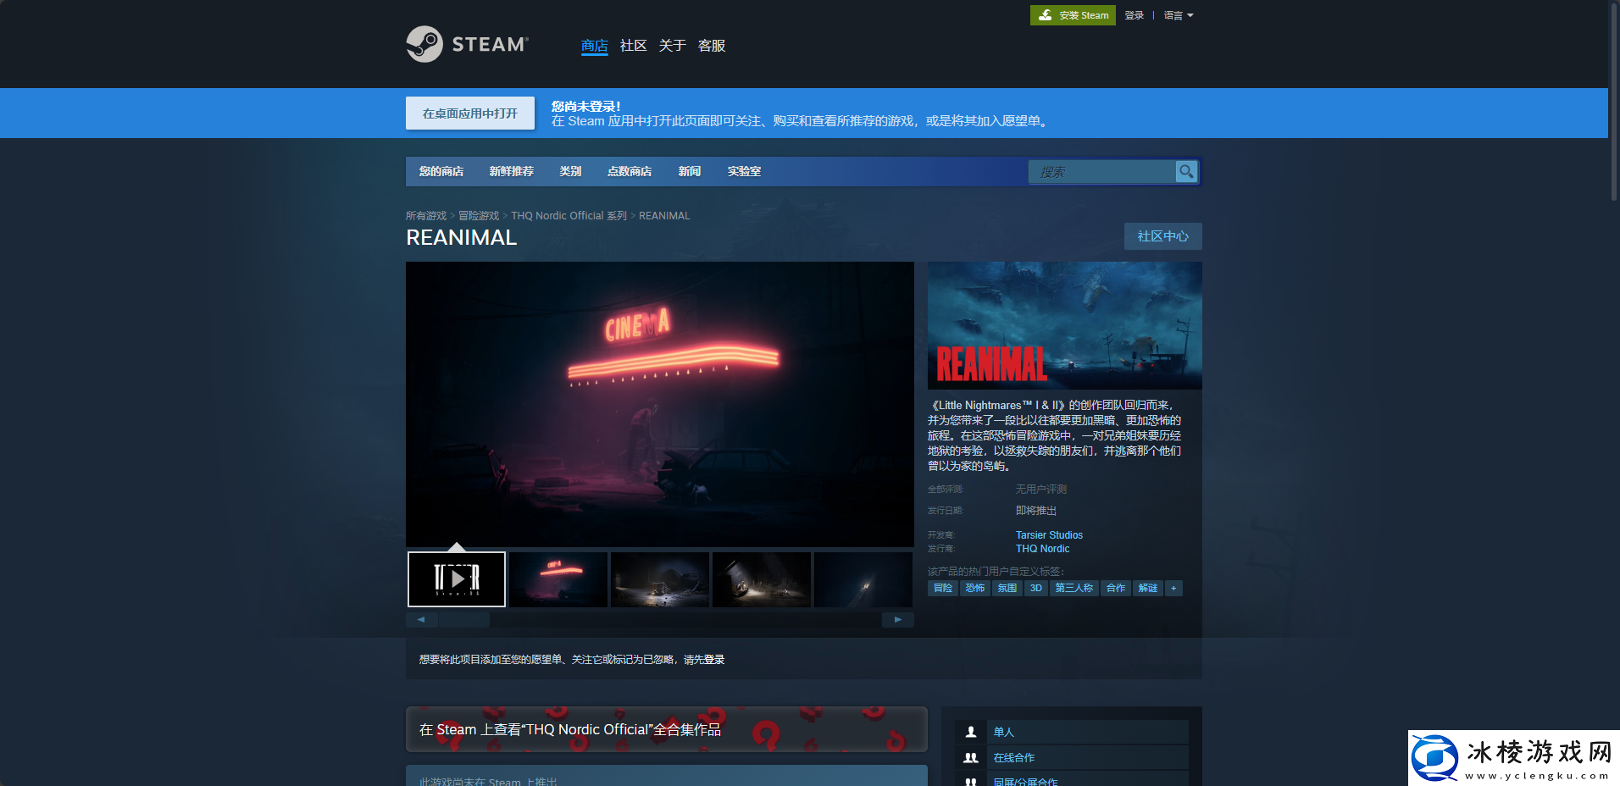
Task: Click the plus icon to add tags
Action: point(1173,588)
